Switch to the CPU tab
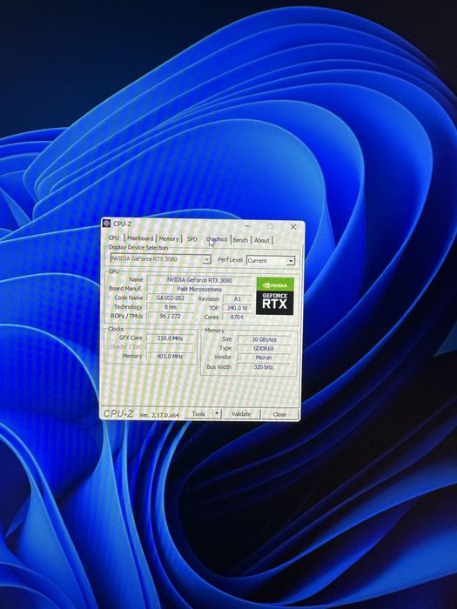The height and width of the screenshot is (609, 457). [x=114, y=238]
